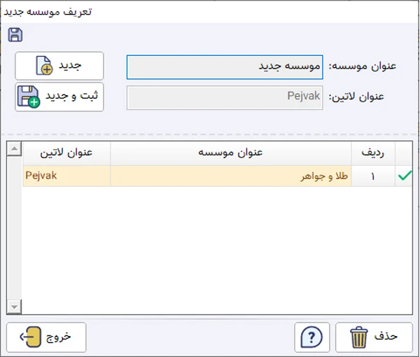The image size is (420, 357).
Task: Click the table scrollbar down arrow
Action: (x=14, y=307)
